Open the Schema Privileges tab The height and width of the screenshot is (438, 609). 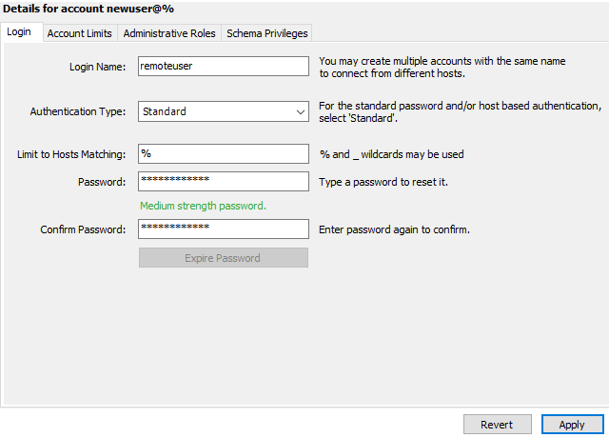266,33
